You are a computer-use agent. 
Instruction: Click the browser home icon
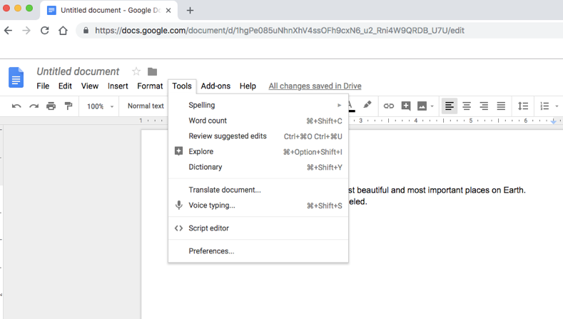point(63,31)
